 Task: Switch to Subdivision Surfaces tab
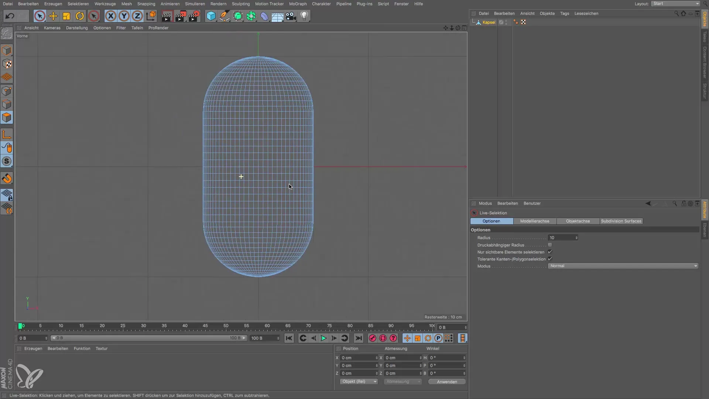point(621,221)
